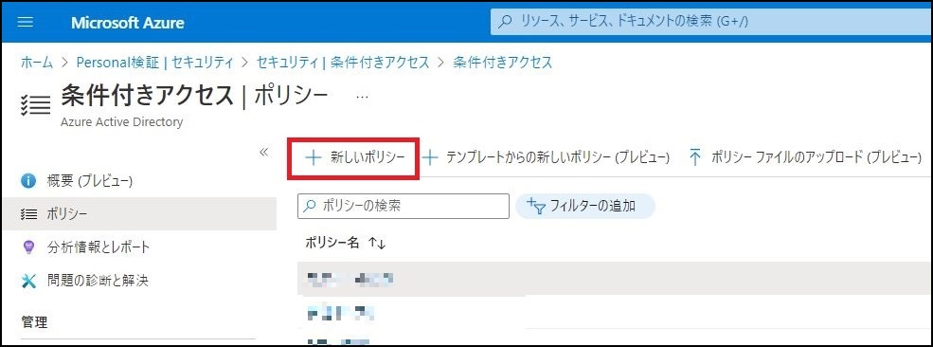Select the first blurred policy row
Image resolution: width=933 pixels, height=347 pixels.
[x=615, y=279]
